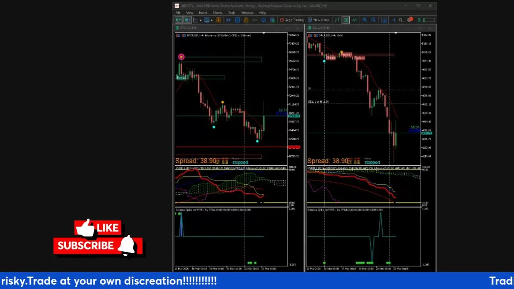
Task: Click the greyed-out toolbar icon beside the folder
Action: (x=255, y=20)
